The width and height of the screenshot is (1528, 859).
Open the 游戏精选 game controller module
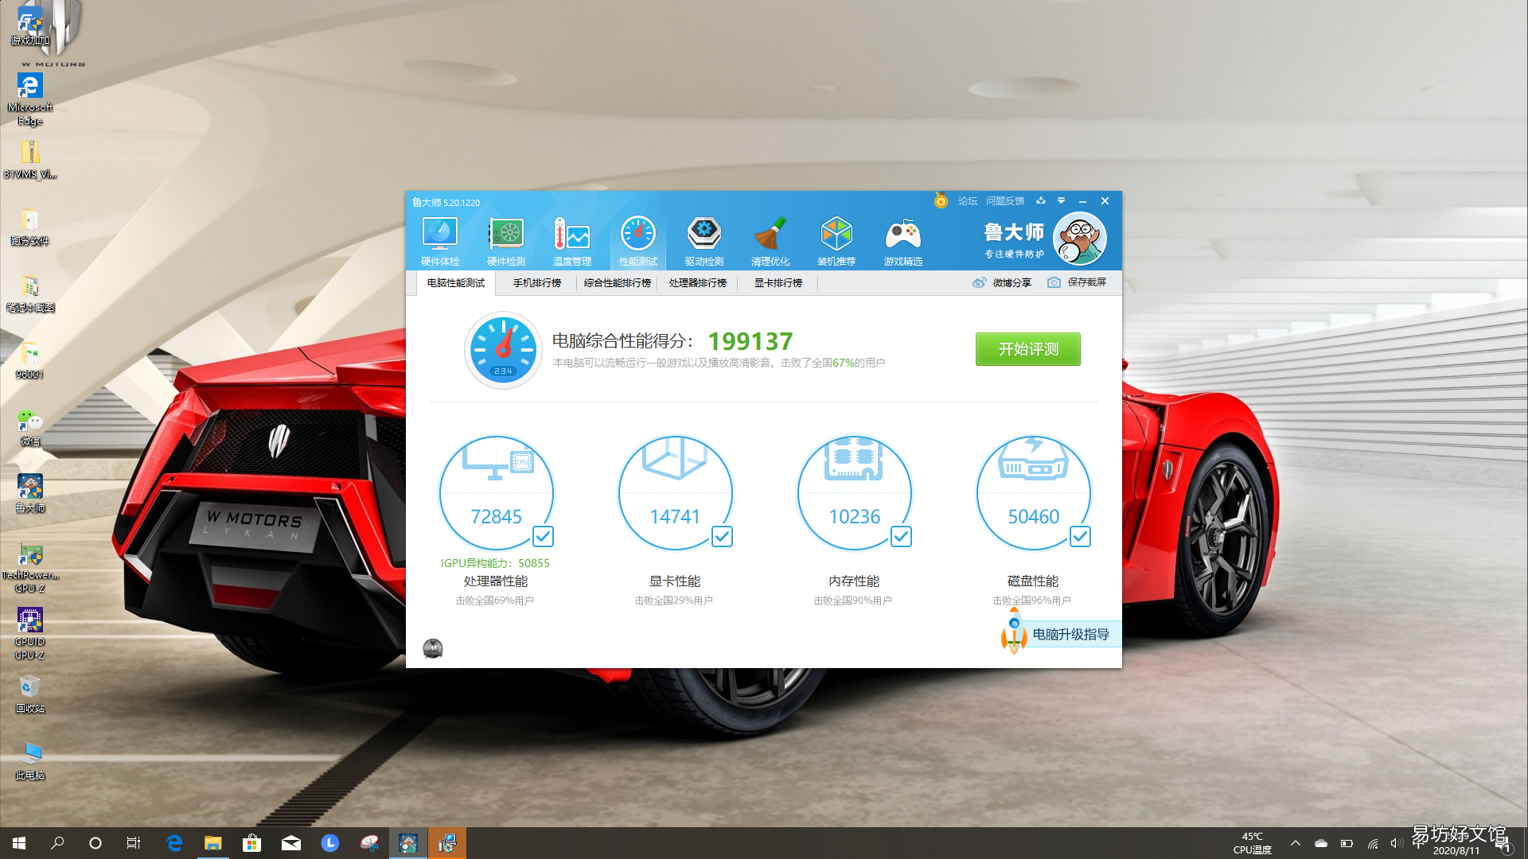(902, 241)
